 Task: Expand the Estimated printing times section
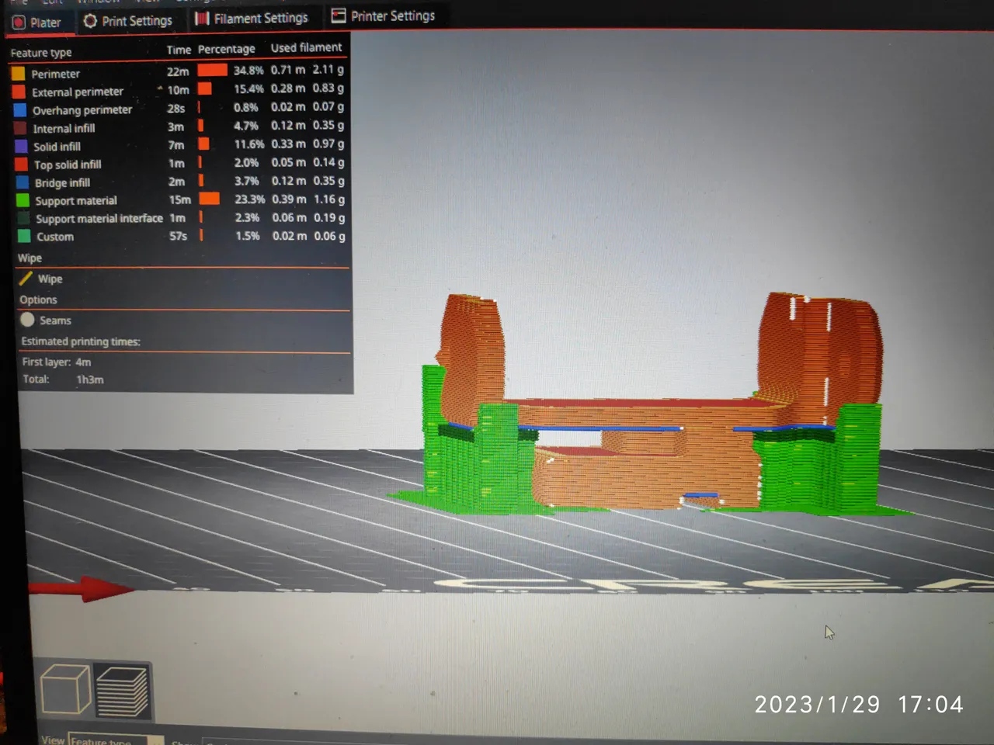pos(81,341)
